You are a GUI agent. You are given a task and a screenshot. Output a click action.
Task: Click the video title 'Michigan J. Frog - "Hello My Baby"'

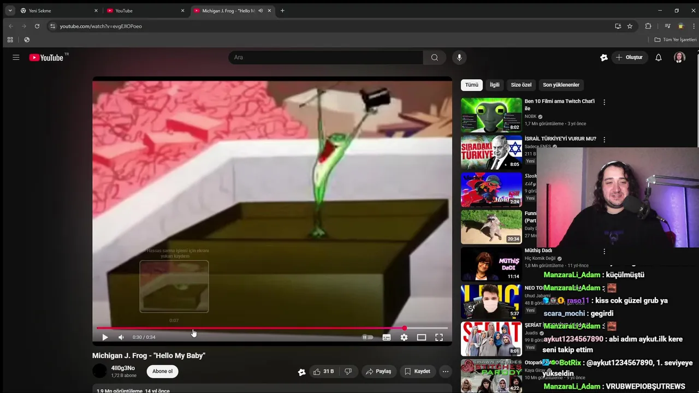point(149,355)
